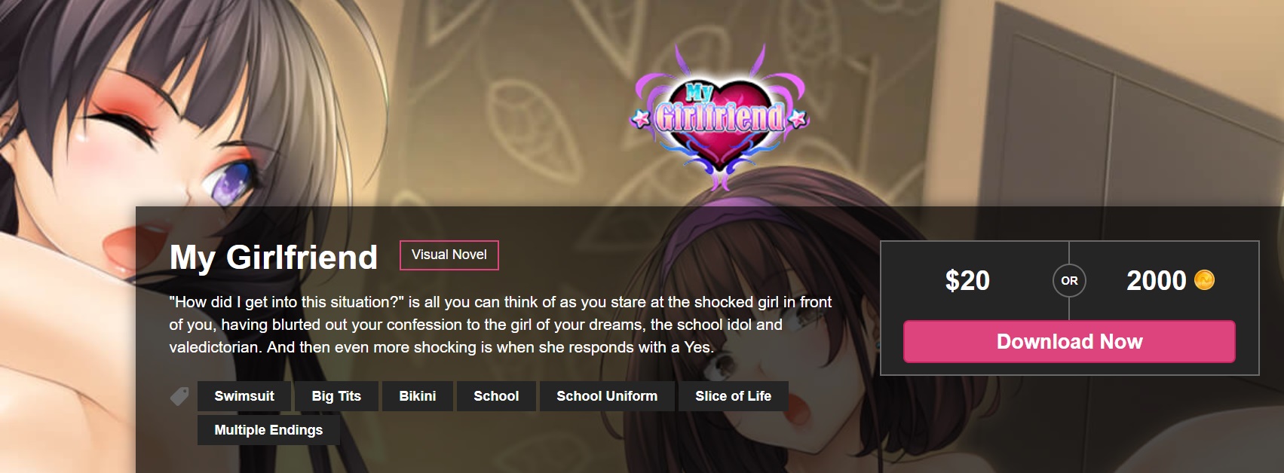
Task: Click the game description paragraph
Action: point(501,325)
